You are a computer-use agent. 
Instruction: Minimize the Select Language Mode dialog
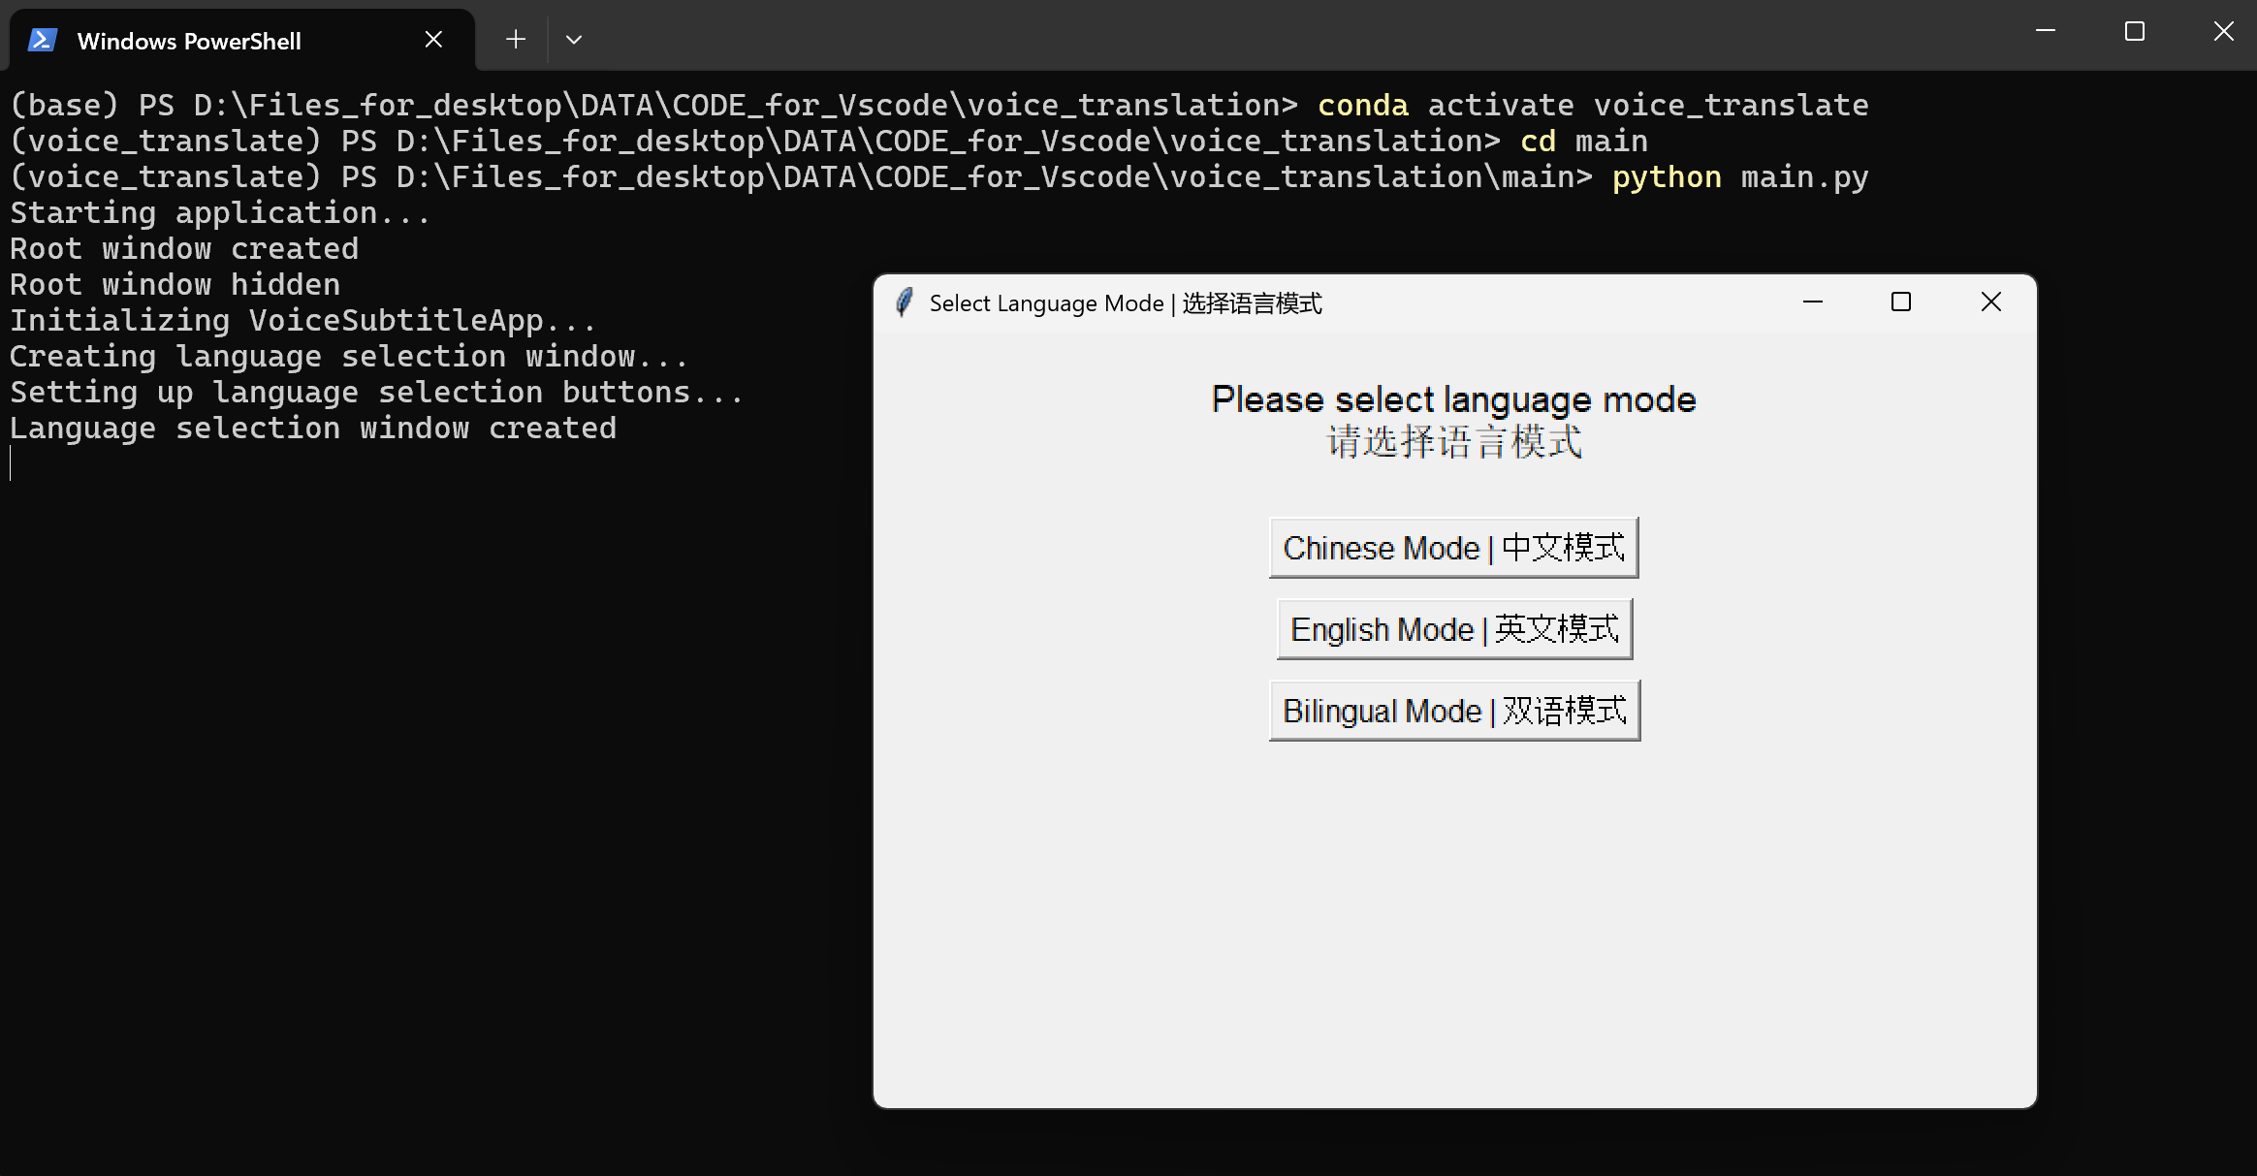[1813, 302]
